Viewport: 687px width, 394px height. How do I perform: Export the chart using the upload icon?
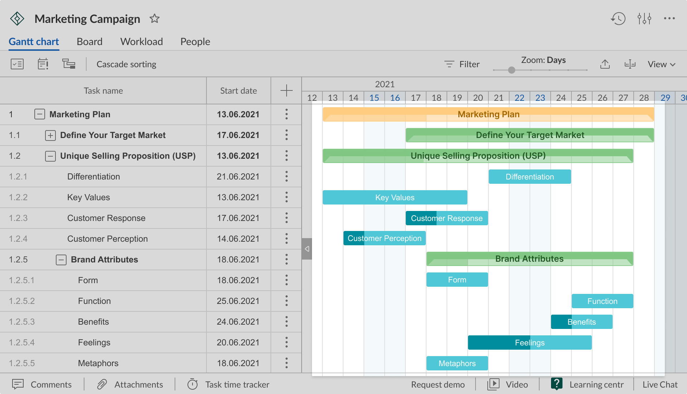(605, 64)
